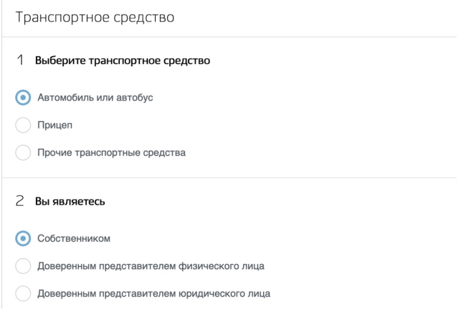Select "Прочие транспортные средства" radio button

[24, 154]
